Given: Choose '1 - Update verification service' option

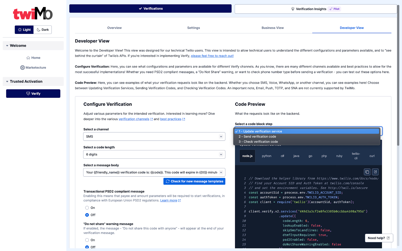Looking at the screenshot, I should click(307, 131).
